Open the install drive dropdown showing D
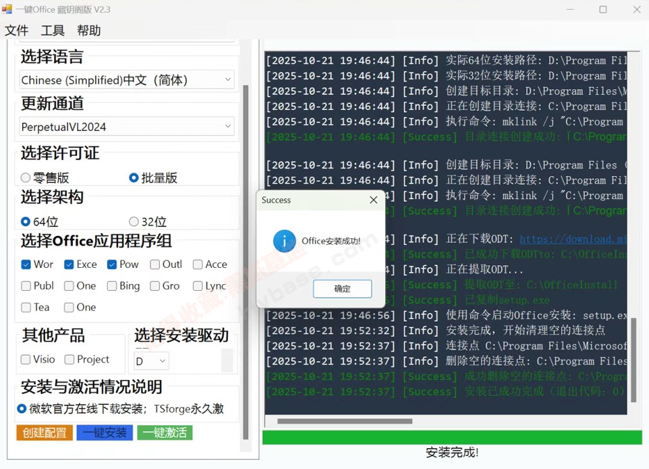This screenshot has height=469, width=649. click(x=150, y=360)
